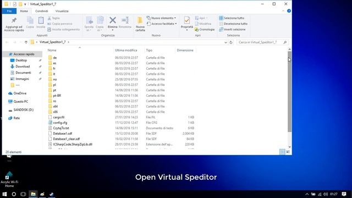352x198 pixels.
Task: Click Taglia scissors option
Action: pos(54,18)
